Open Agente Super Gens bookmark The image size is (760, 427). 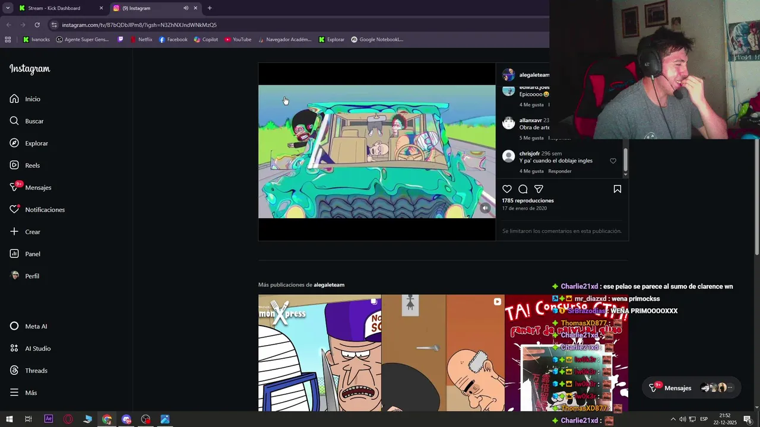pyautogui.click(x=83, y=40)
